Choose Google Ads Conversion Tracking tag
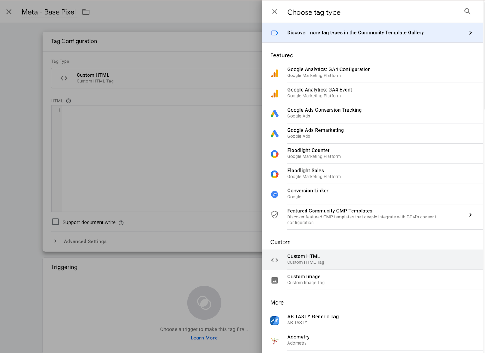The width and height of the screenshot is (485, 353). (373, 113)
